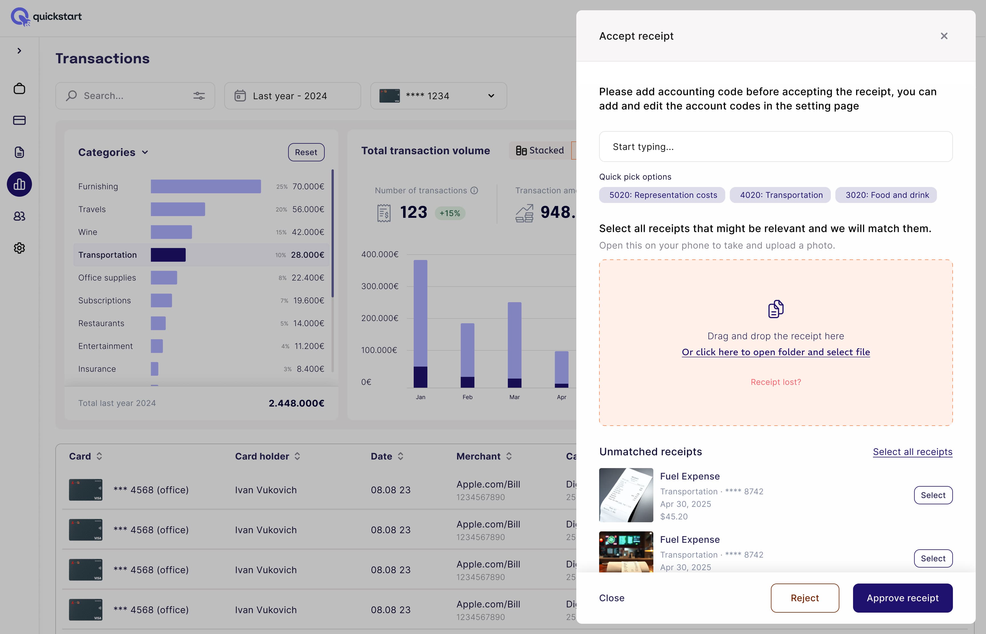Open the search filter options icon
986x634 pixels.
point(199,95)
